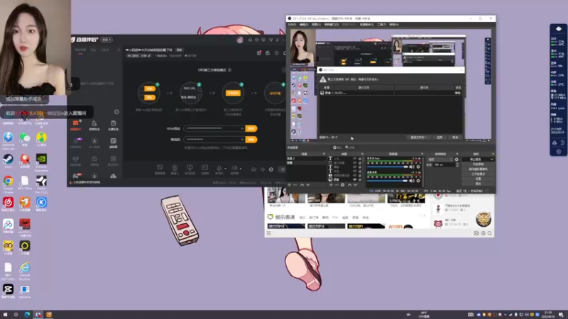This screenshot has width=568, height=319.
Task: Click the Cortana search circle on taskbar
Action: click(16, 315)
